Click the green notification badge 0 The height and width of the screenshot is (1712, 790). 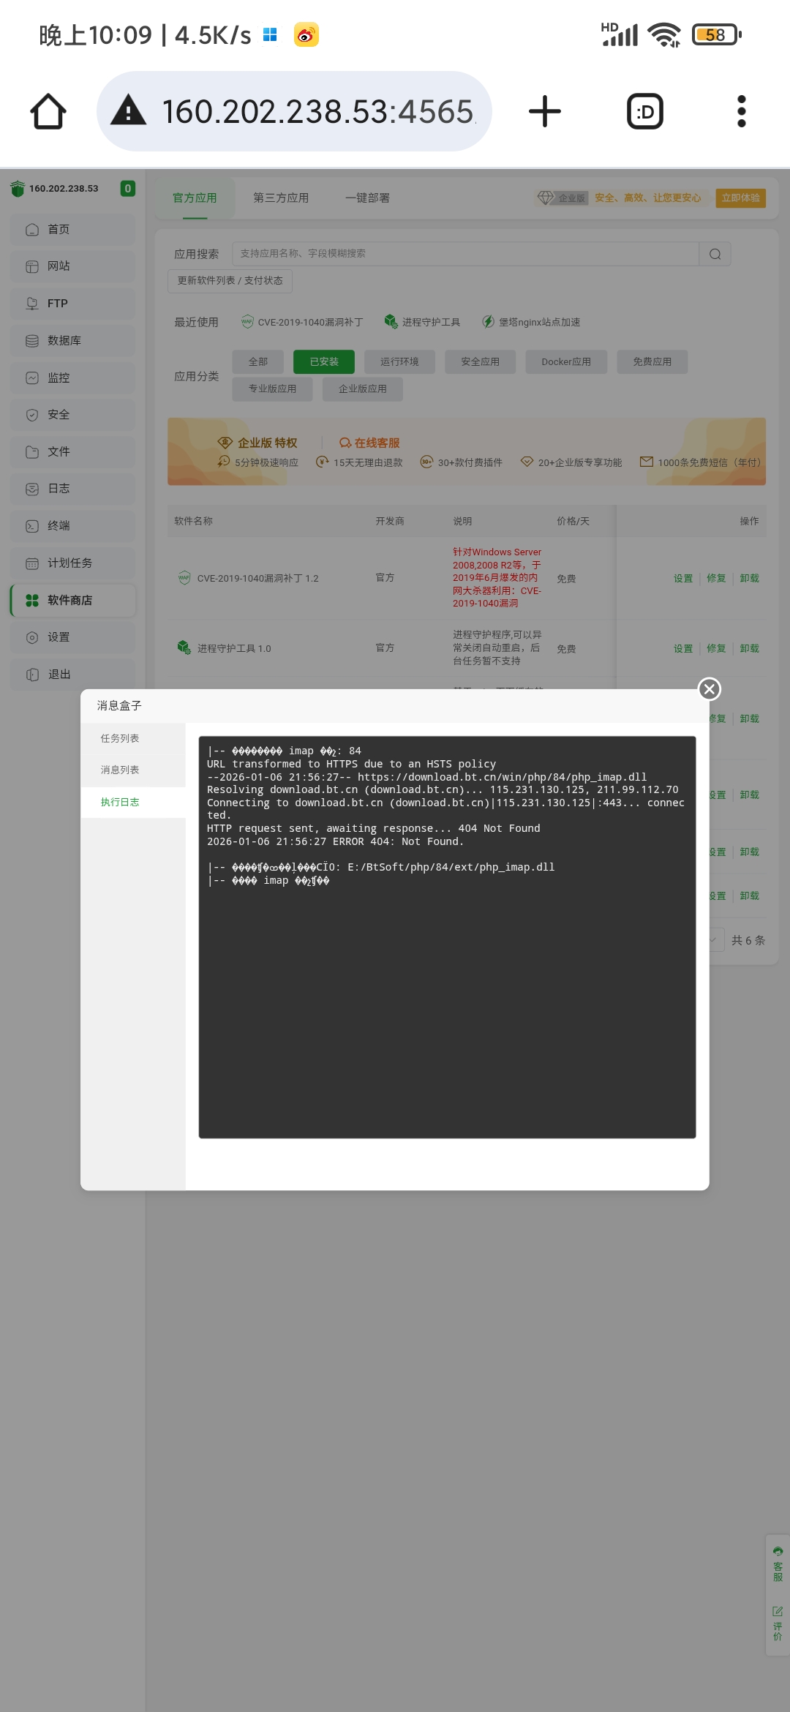[x=128, y=188]
